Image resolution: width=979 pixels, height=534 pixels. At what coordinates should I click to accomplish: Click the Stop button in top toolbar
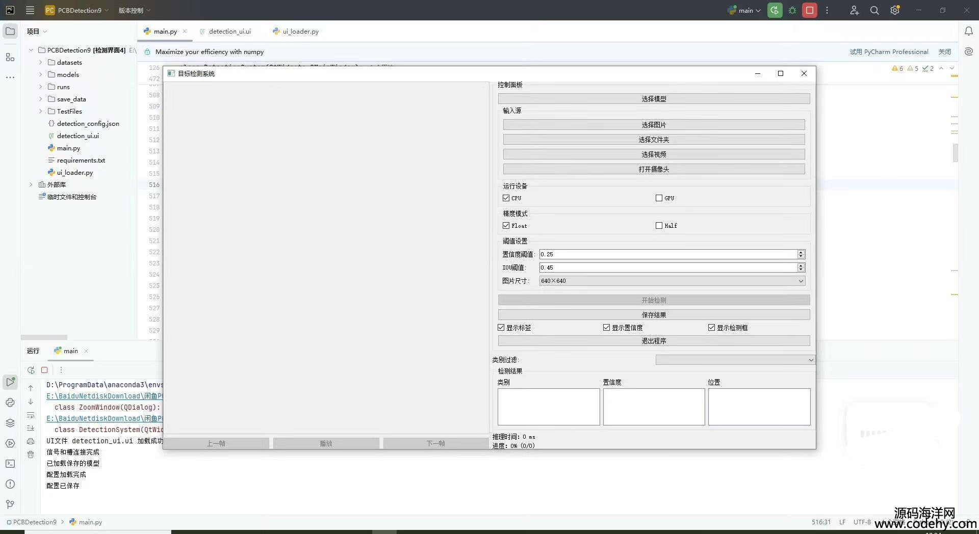click(809, 10)
